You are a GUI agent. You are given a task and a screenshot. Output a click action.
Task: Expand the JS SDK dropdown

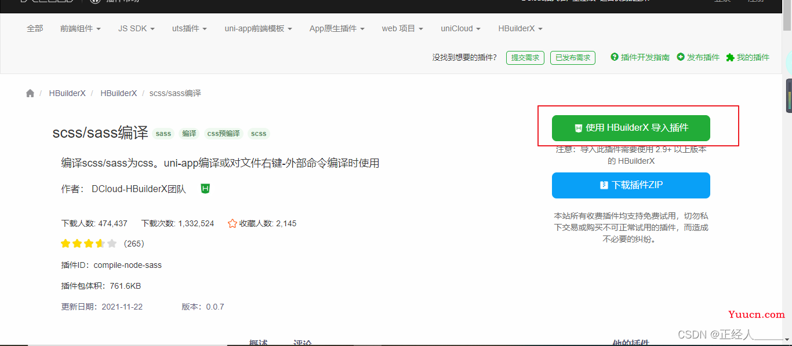tap(136, 28)
